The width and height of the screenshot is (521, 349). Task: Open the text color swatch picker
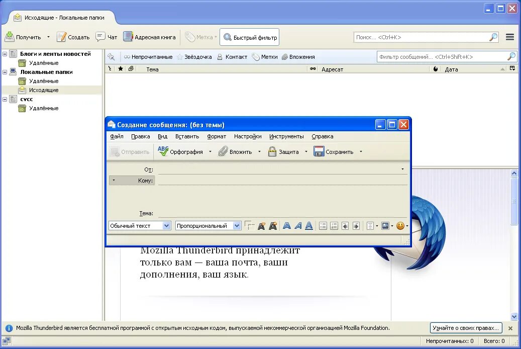click(x=249, y=226)
